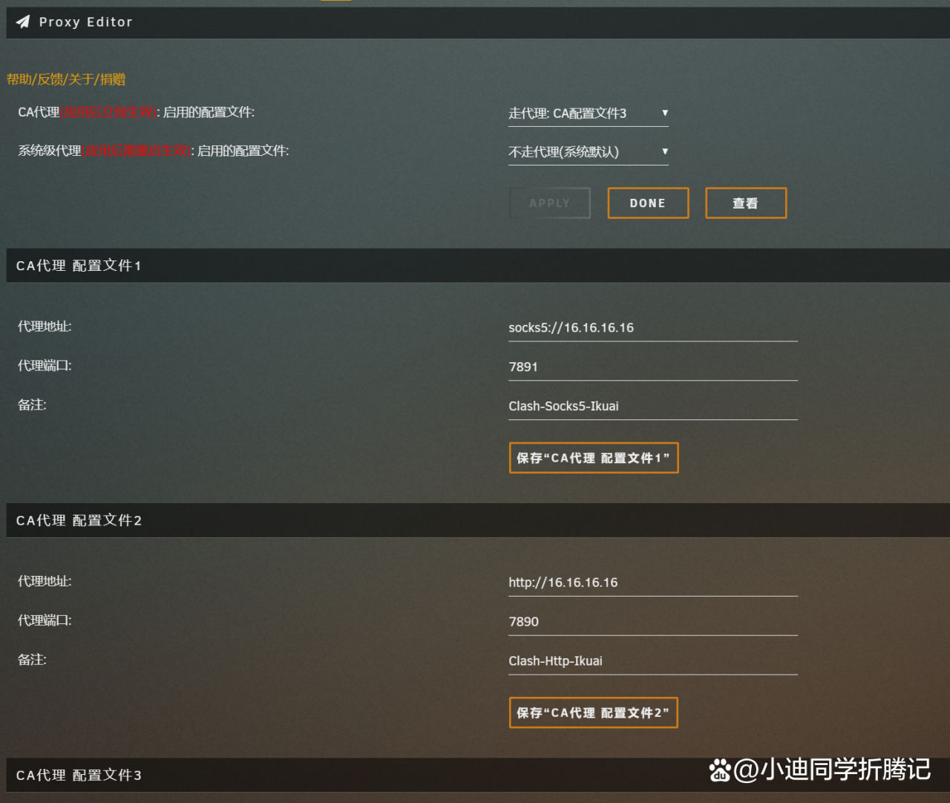The image size is (950, 803).
Task: Click the 代理端口 label in 配置文件1
Action: pyautogui.click(x=45, y=366)
